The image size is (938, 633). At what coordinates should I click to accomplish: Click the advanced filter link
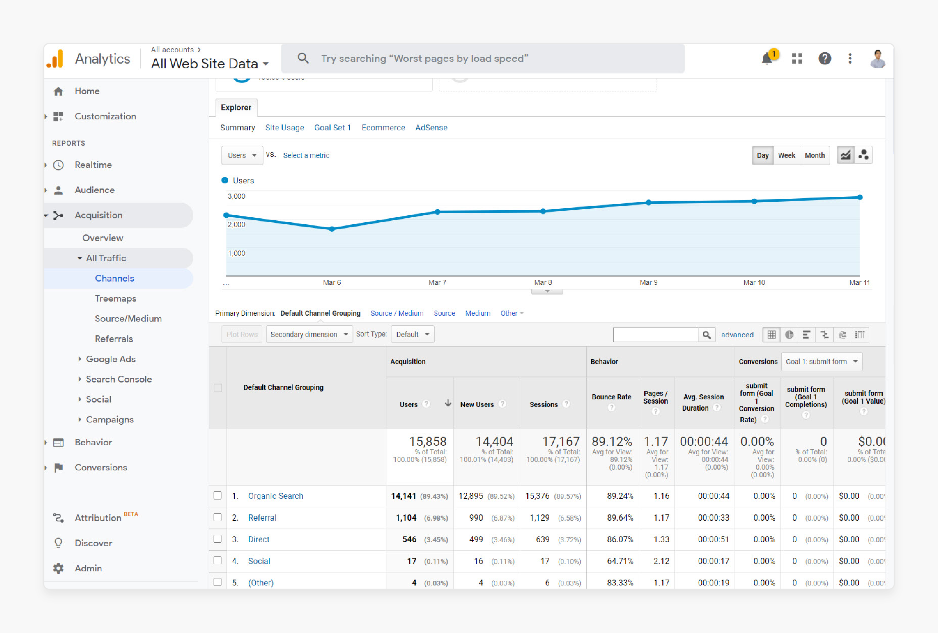[737, 335]
